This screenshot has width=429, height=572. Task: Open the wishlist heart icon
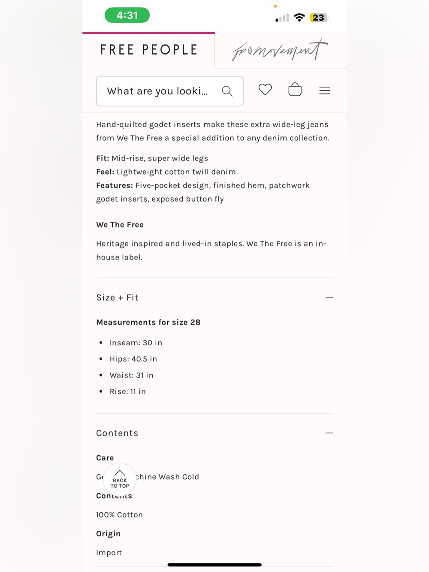[265, 90]
